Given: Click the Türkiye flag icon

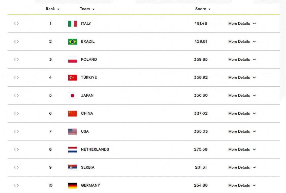Looking at the screenshot, I should [72, 78].
